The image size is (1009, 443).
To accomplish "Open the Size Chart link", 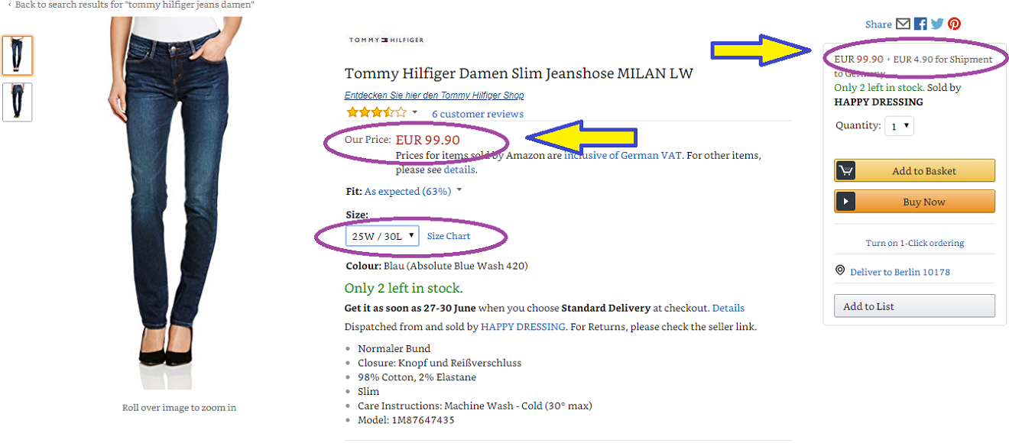I will (449, 236).
